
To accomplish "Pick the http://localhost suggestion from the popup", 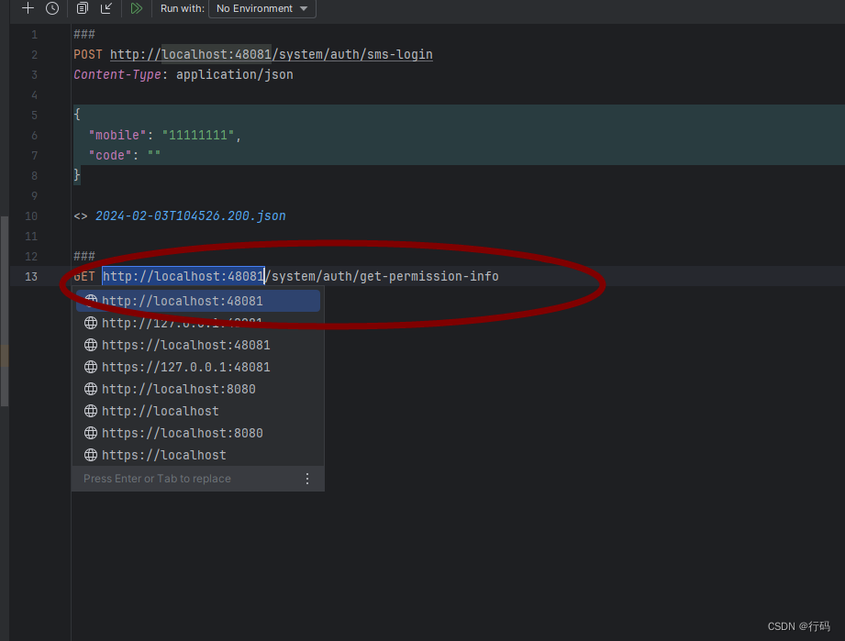I will tap(161, 411).
